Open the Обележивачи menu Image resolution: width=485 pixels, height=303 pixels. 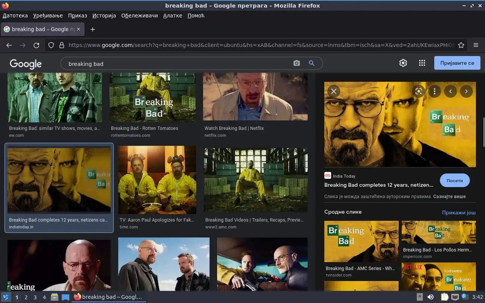click(x=139, y=16)
